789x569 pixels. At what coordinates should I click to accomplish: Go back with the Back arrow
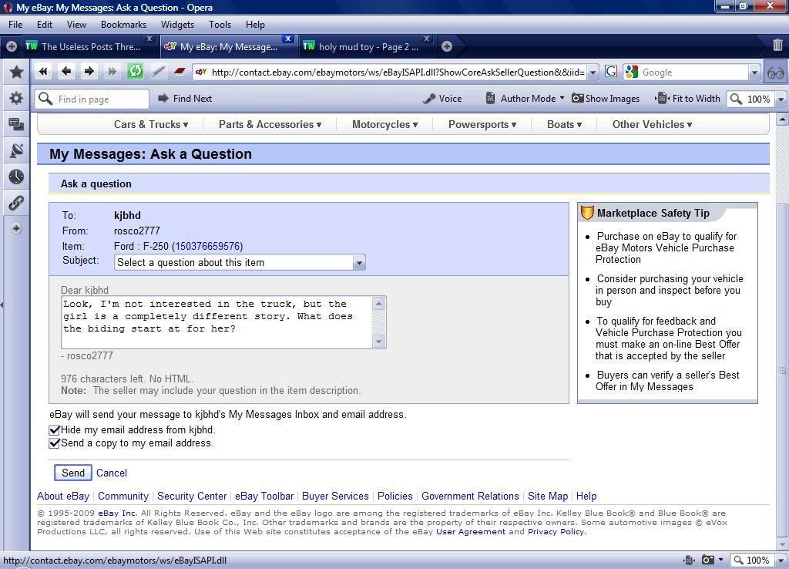click(66, 72)
